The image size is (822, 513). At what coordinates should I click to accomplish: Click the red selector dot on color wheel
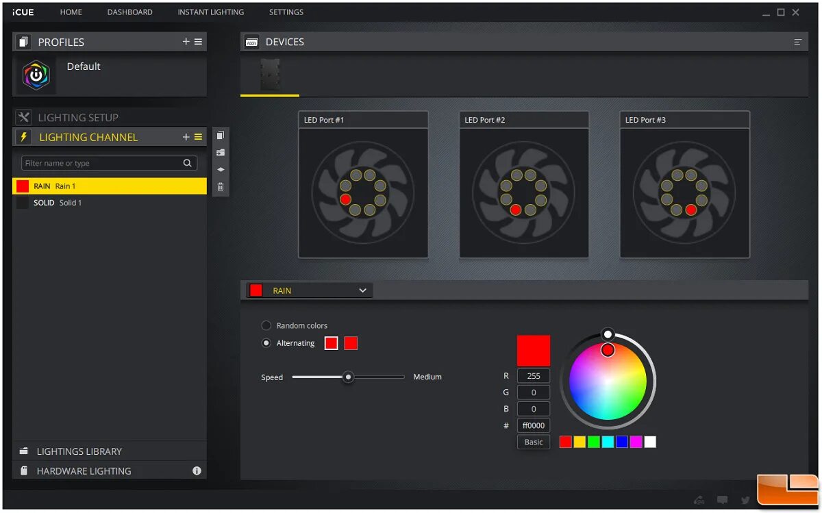pos(608,350)
